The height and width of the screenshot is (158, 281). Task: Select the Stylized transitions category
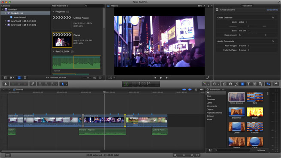click(x=210, y=116)
